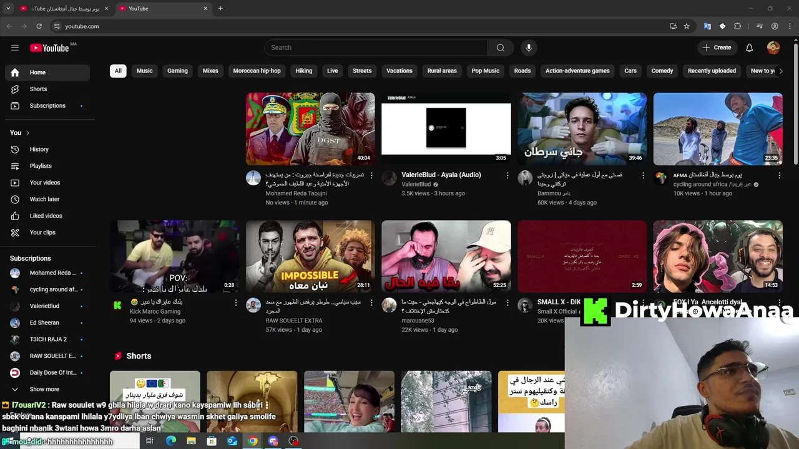Open a new browser tab

click(x=220, y=8)
